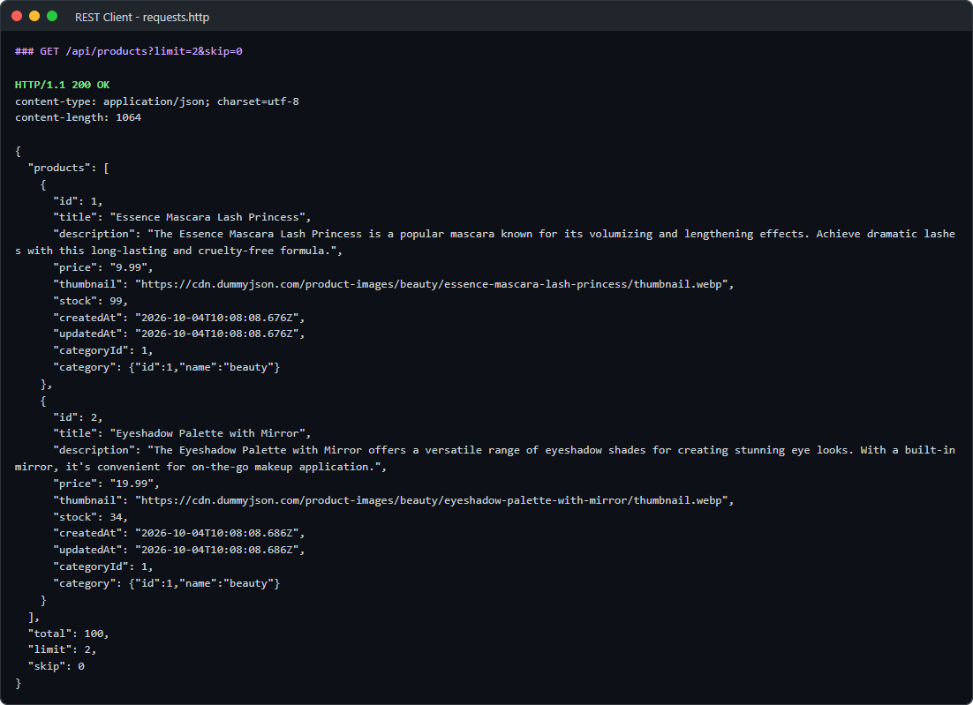Click the red close window button
Viewport: 973px width, 705px height.
tap(17, 16)
